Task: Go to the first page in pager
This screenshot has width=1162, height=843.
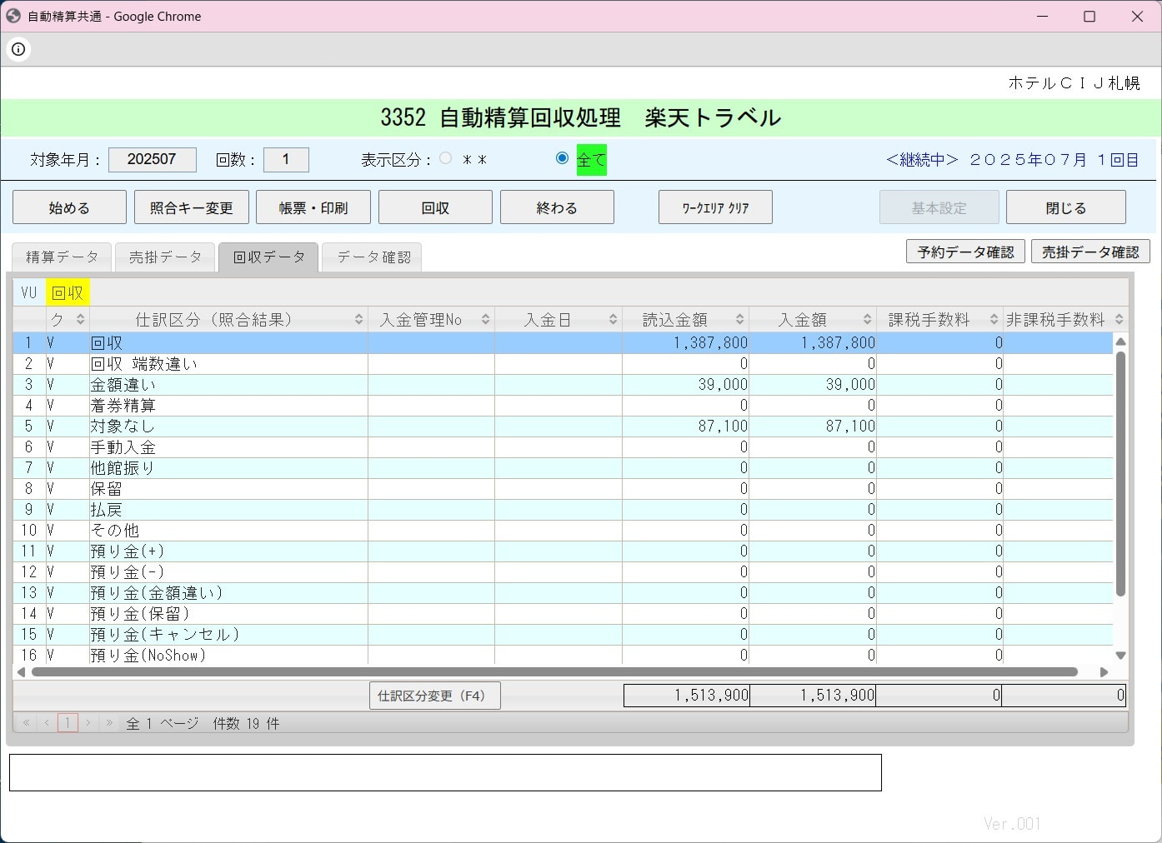Action: click(26, 723)
